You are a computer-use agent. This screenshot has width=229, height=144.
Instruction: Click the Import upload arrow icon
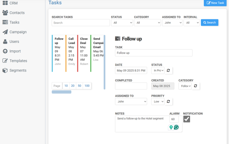5,51
